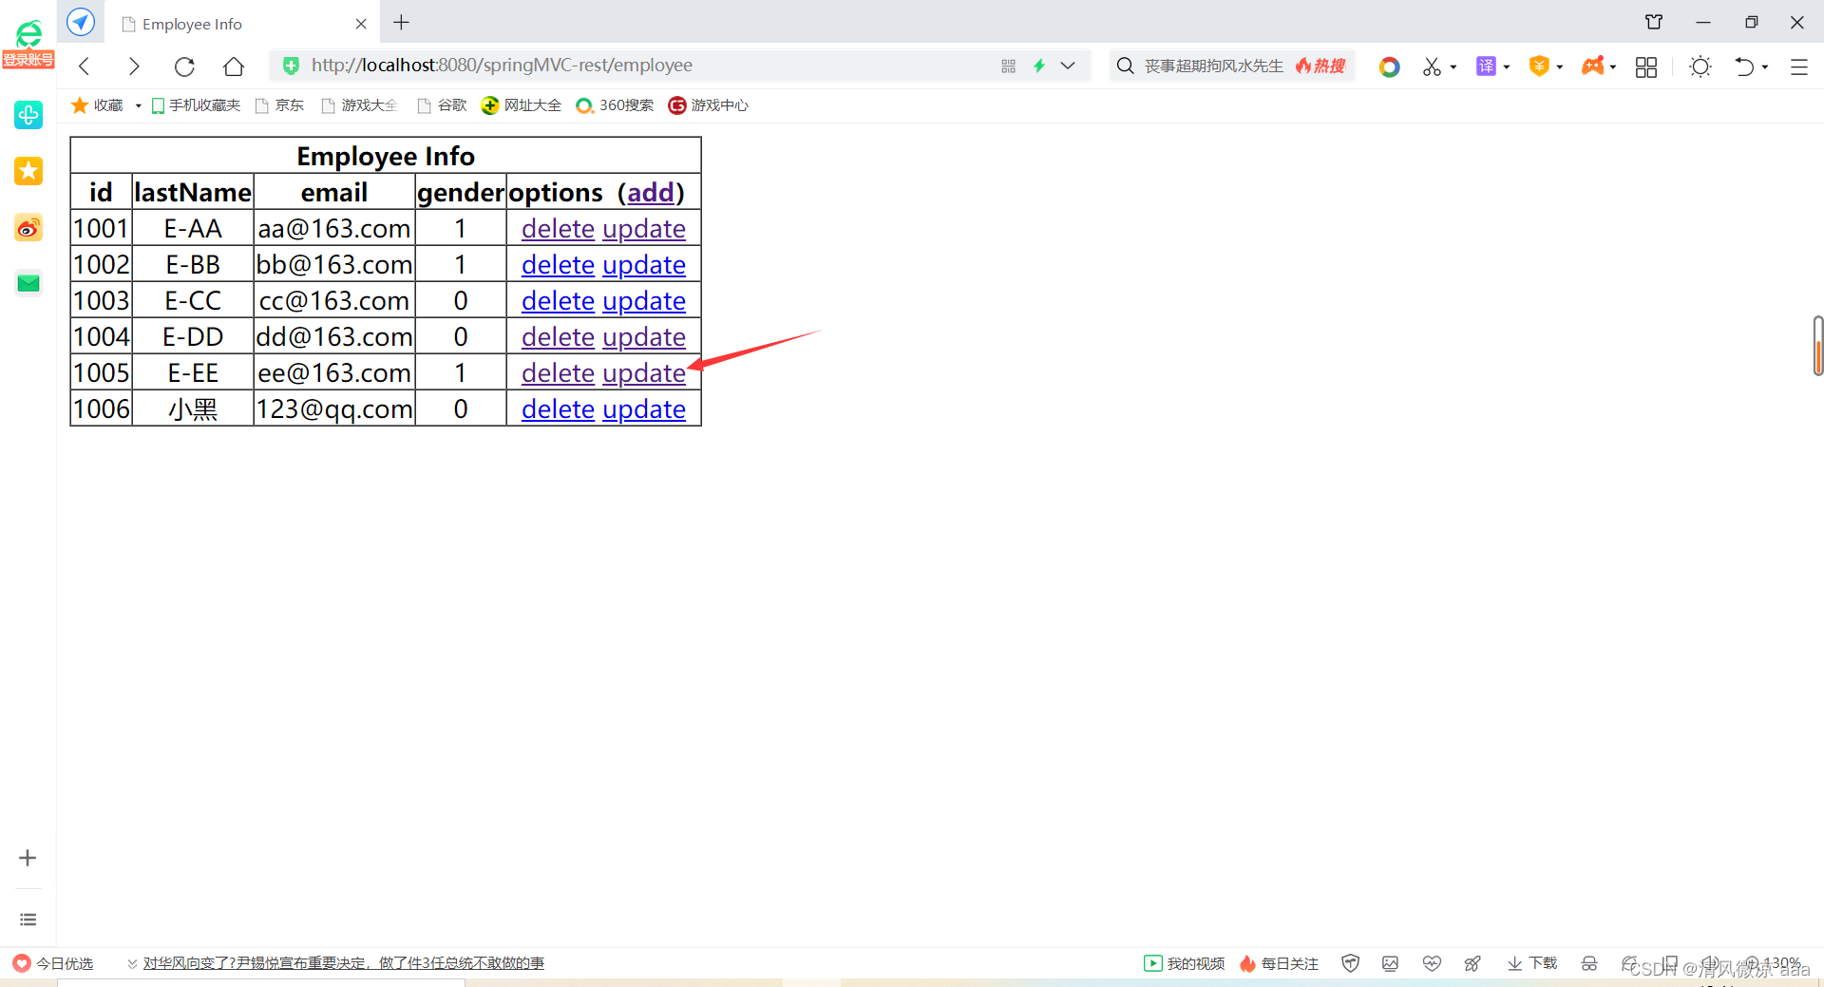Delete employee 1001 E-AA

coord(558,229)
